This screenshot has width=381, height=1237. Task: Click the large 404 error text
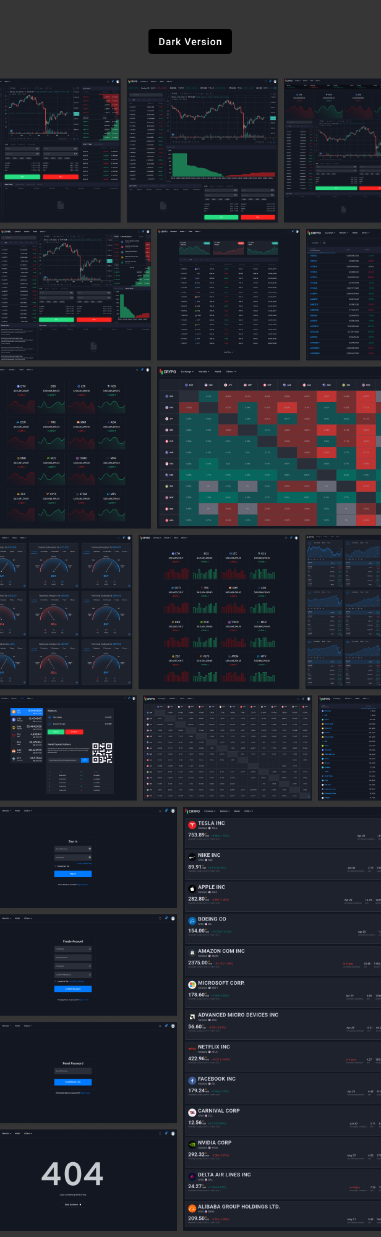[72, 1174]
